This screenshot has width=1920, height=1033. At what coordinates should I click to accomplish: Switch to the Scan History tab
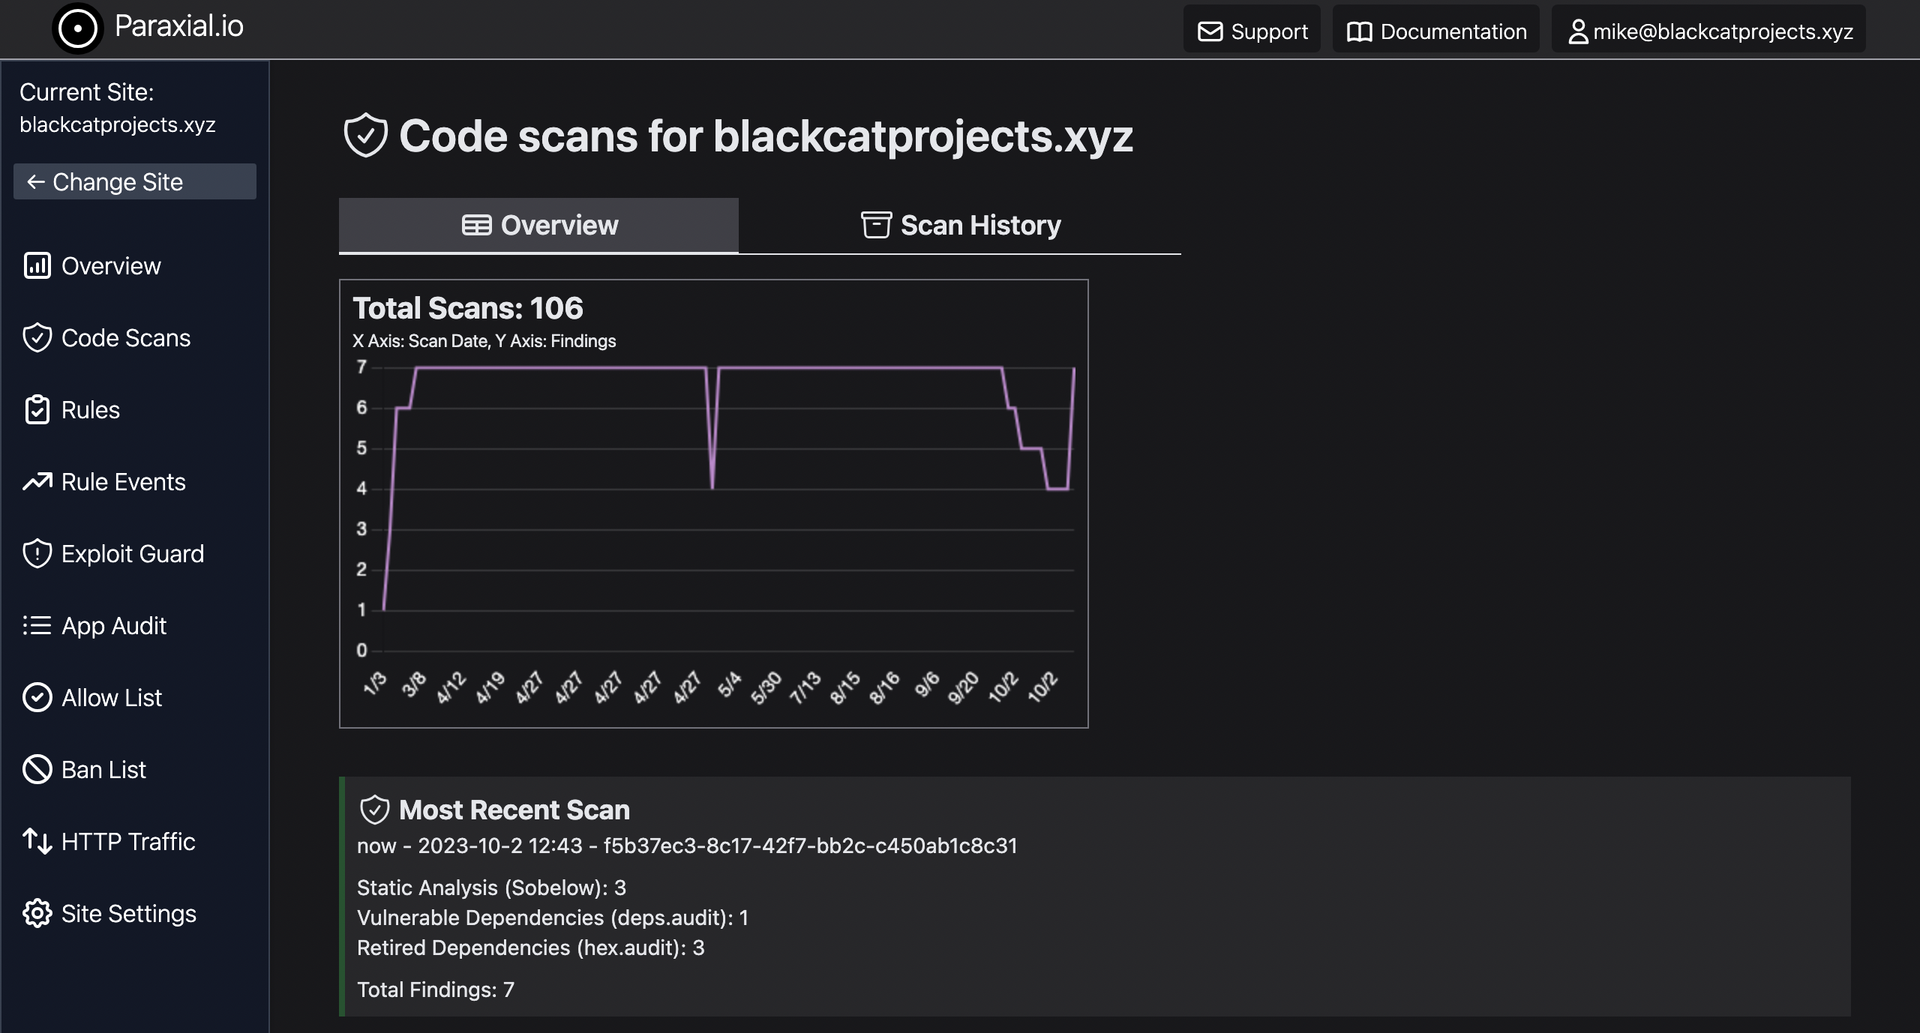coord(960,225)
